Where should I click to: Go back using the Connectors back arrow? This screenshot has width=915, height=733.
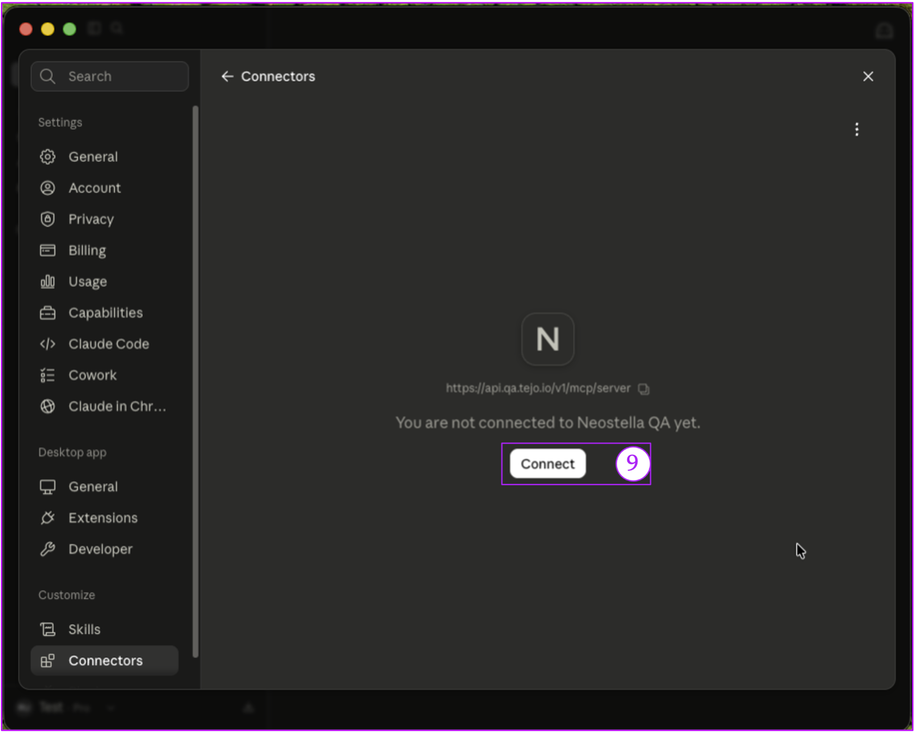[227, 76]
